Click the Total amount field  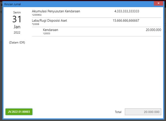pyautogui.click(x=143, y=112)
